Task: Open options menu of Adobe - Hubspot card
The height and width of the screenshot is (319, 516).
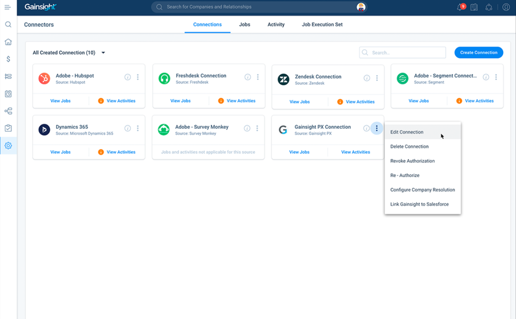Action: point(138,77)
